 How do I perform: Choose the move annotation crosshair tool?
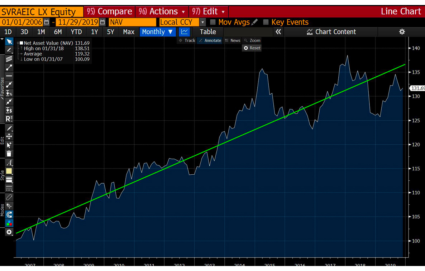click(9, 136)
